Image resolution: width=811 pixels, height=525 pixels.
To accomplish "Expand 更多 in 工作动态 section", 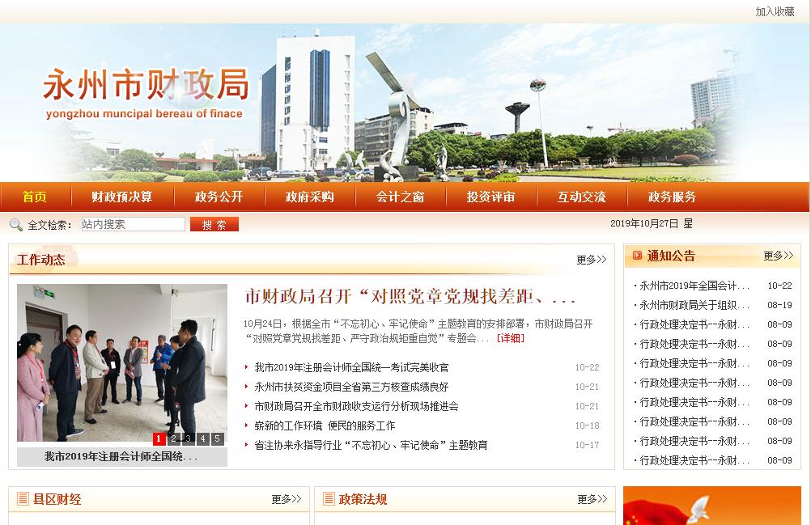I will pos(591,260).
